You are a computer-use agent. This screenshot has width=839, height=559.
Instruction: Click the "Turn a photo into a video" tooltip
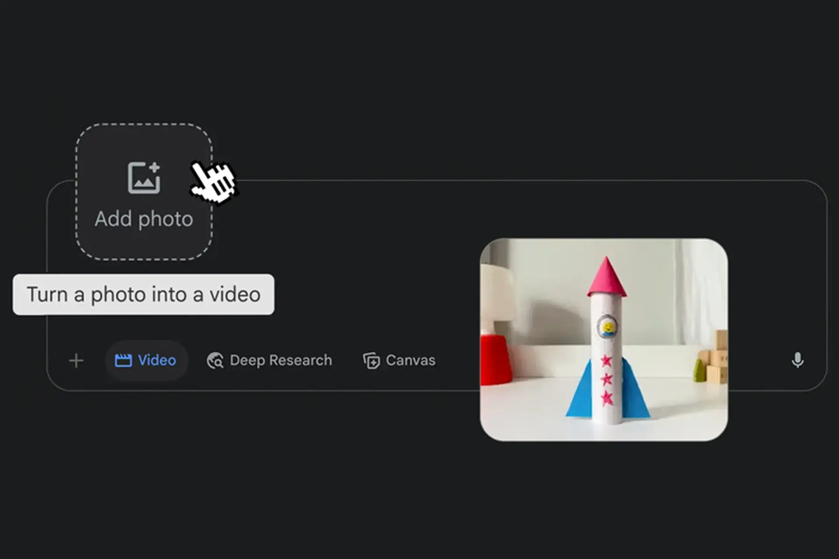143,294
